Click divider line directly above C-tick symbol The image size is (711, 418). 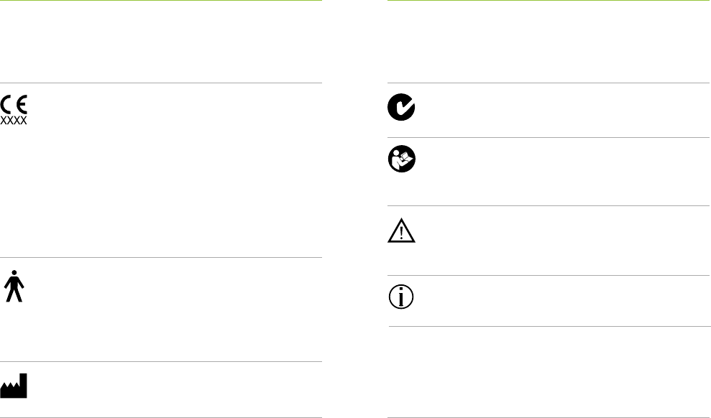click(x=549, y=83)
